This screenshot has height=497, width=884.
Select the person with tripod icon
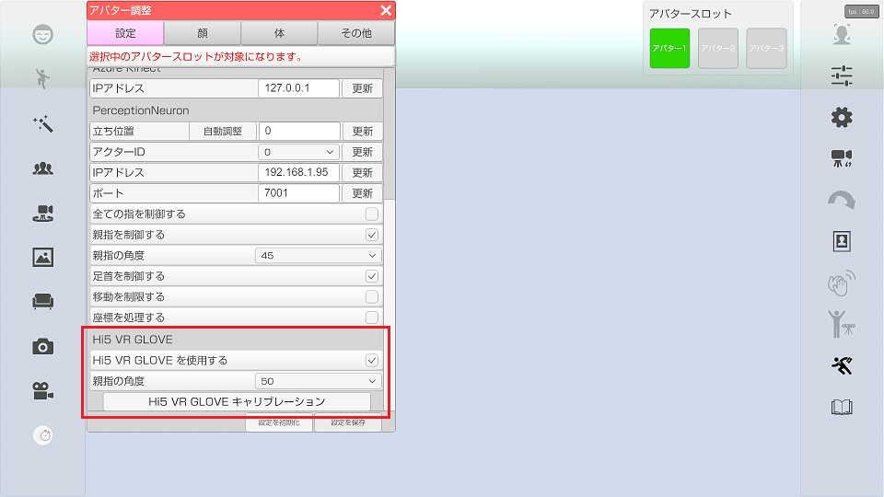pos(842,324)
